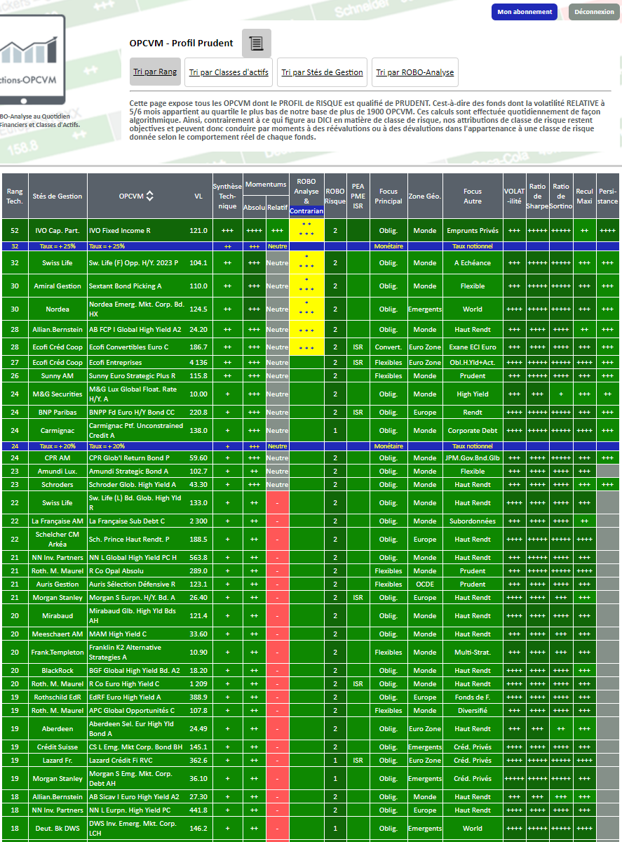Select the BNP Paribas company cell
The width and height of the screenshot is (622, 842).
[58, 413]
